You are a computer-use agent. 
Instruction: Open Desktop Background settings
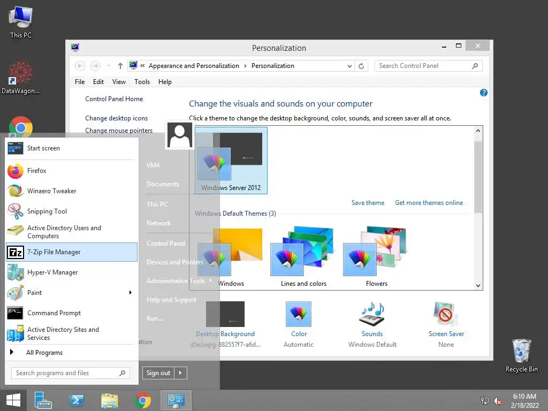click(225, 324)
